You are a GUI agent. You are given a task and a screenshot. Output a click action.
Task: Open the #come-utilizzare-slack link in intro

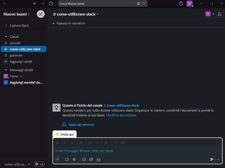[121, 105]
